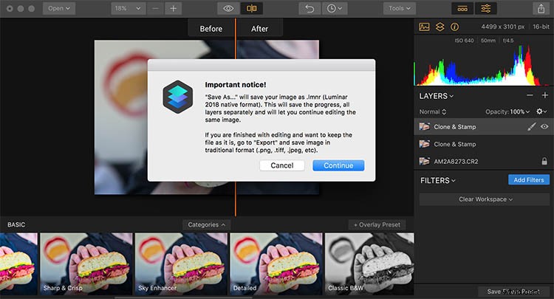
Task: Toggle the before/after compare view button
Action: 252,8
